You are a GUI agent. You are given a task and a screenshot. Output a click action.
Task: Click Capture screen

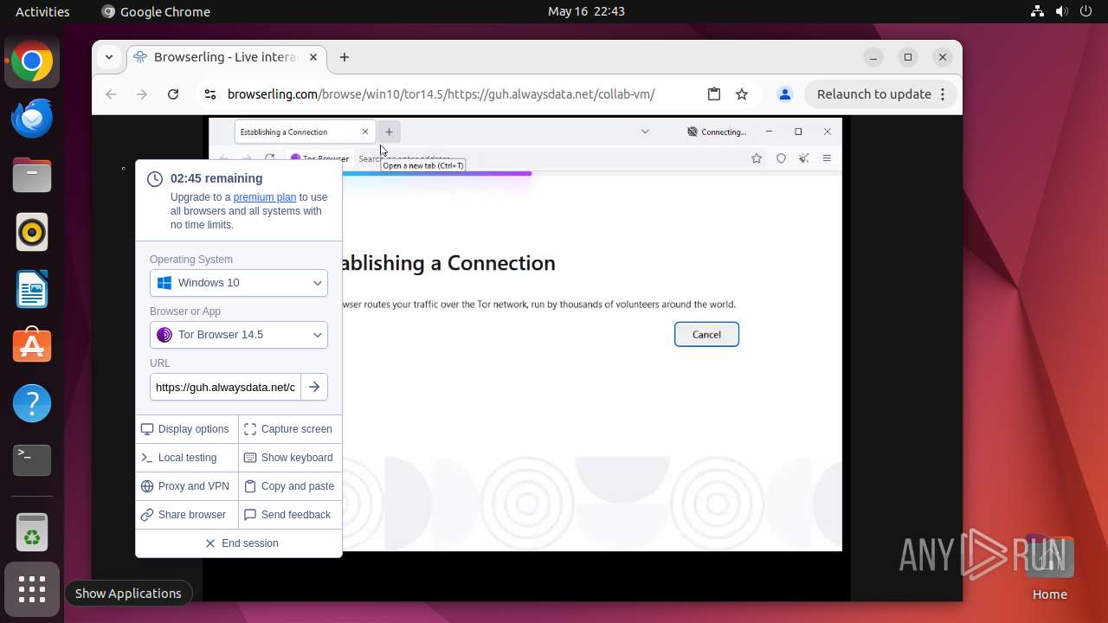point(289,429)
